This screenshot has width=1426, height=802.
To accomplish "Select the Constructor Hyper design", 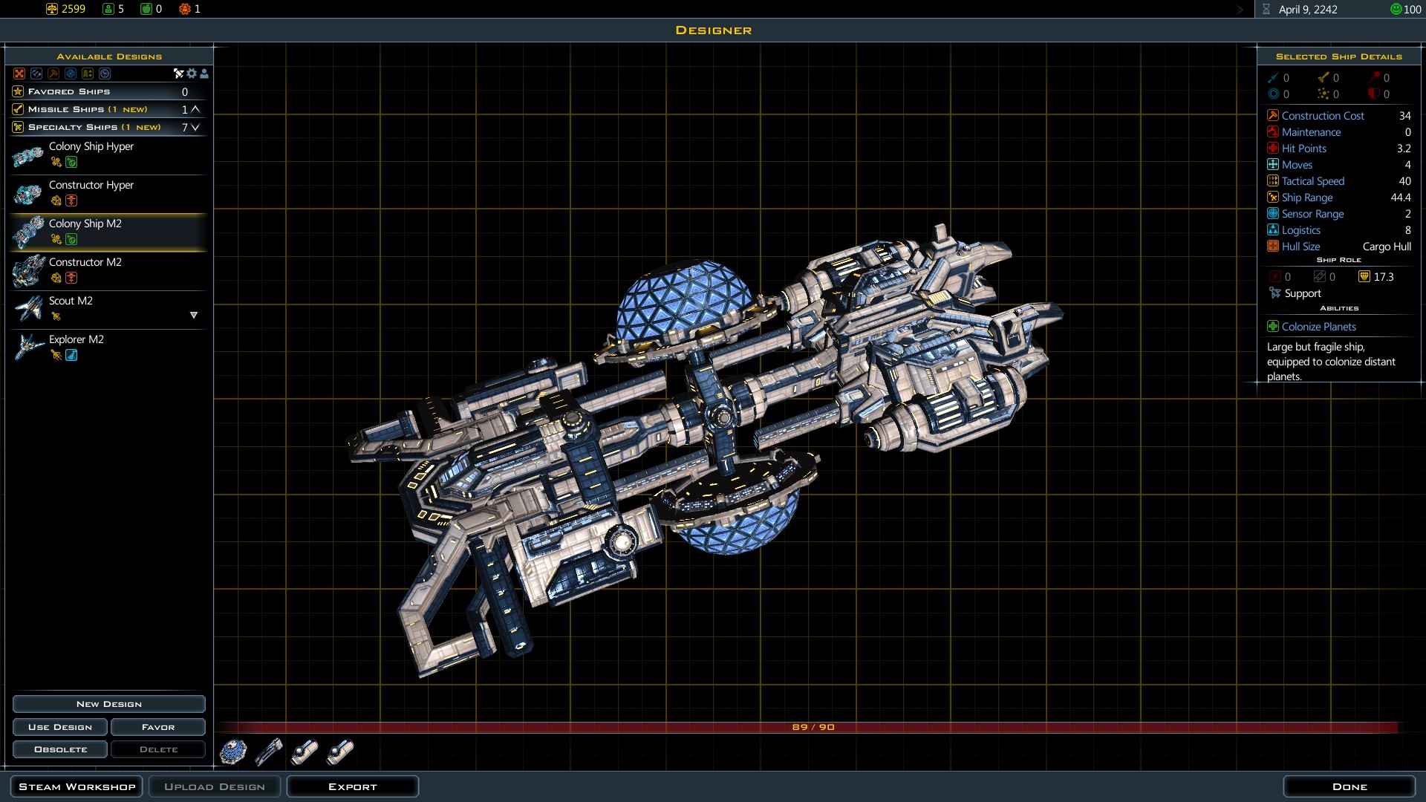I will point(91,185).
